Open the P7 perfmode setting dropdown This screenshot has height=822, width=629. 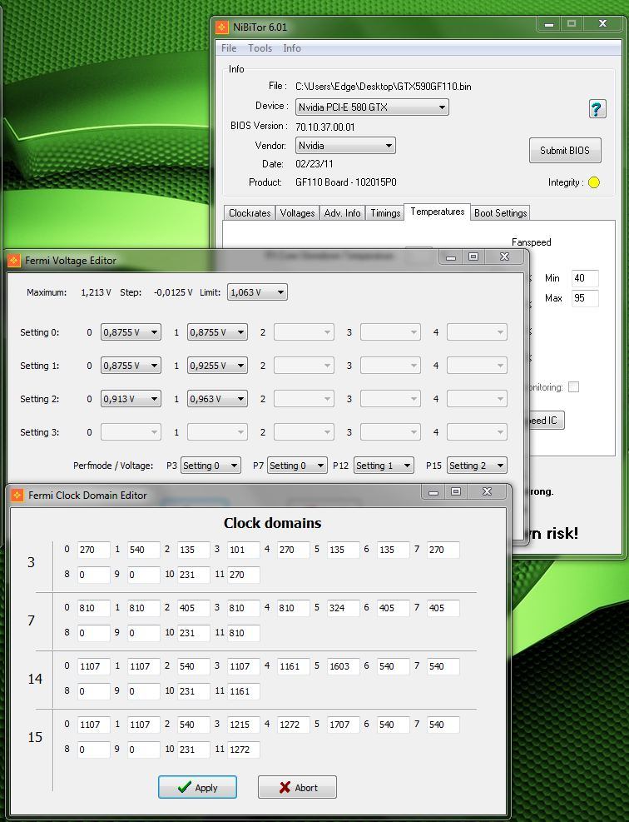[297, 466]
